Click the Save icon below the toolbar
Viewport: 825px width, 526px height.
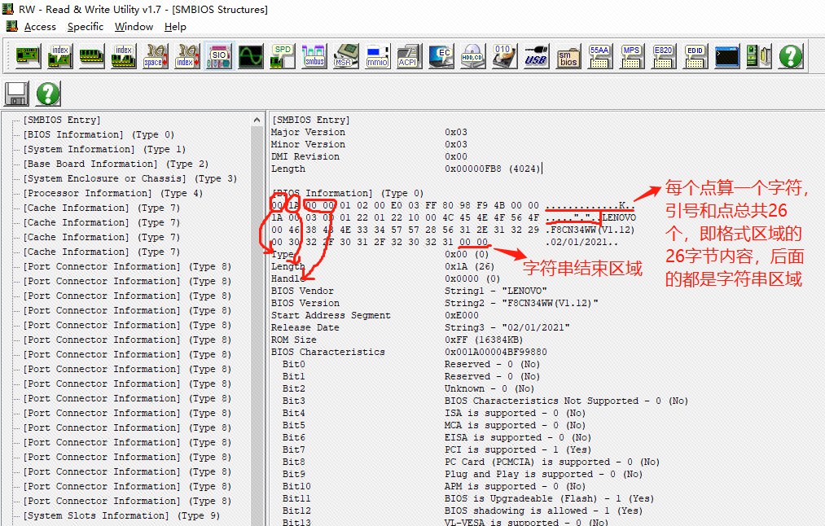tap(16, 94)
